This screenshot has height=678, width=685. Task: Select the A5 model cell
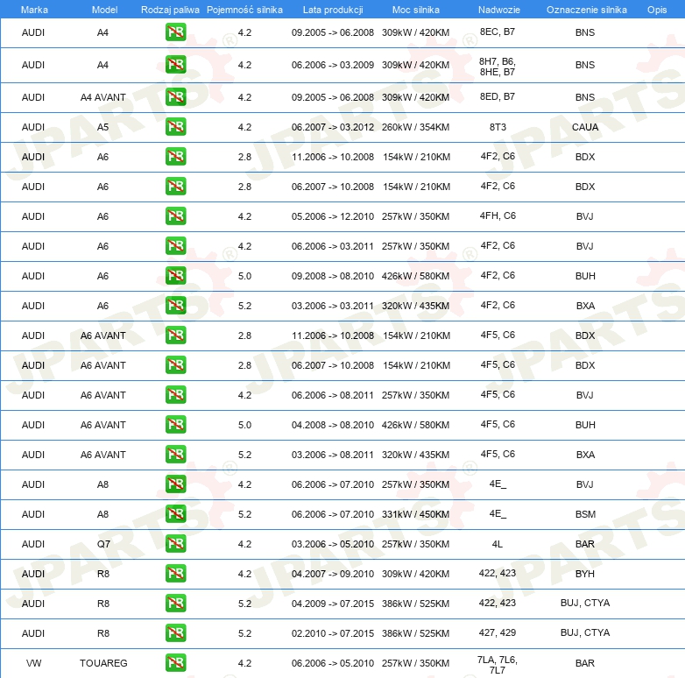[x=102, y=127]
